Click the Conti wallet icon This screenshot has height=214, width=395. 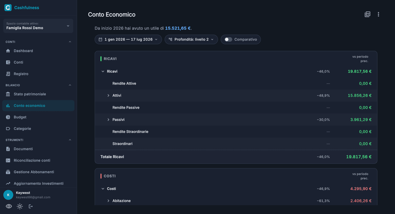coord(8,62)
